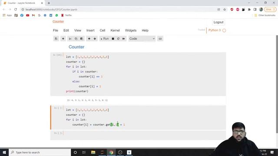Open the LinkedIn bookmark
The image size is (278, 156).
click(51, 16)
